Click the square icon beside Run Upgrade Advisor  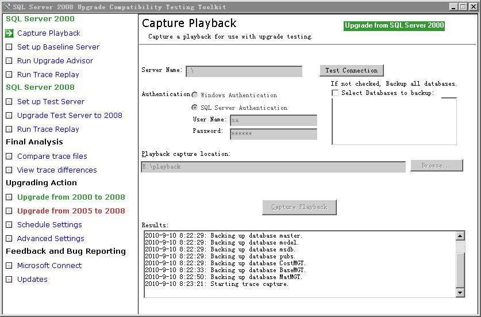click(9, 61)
